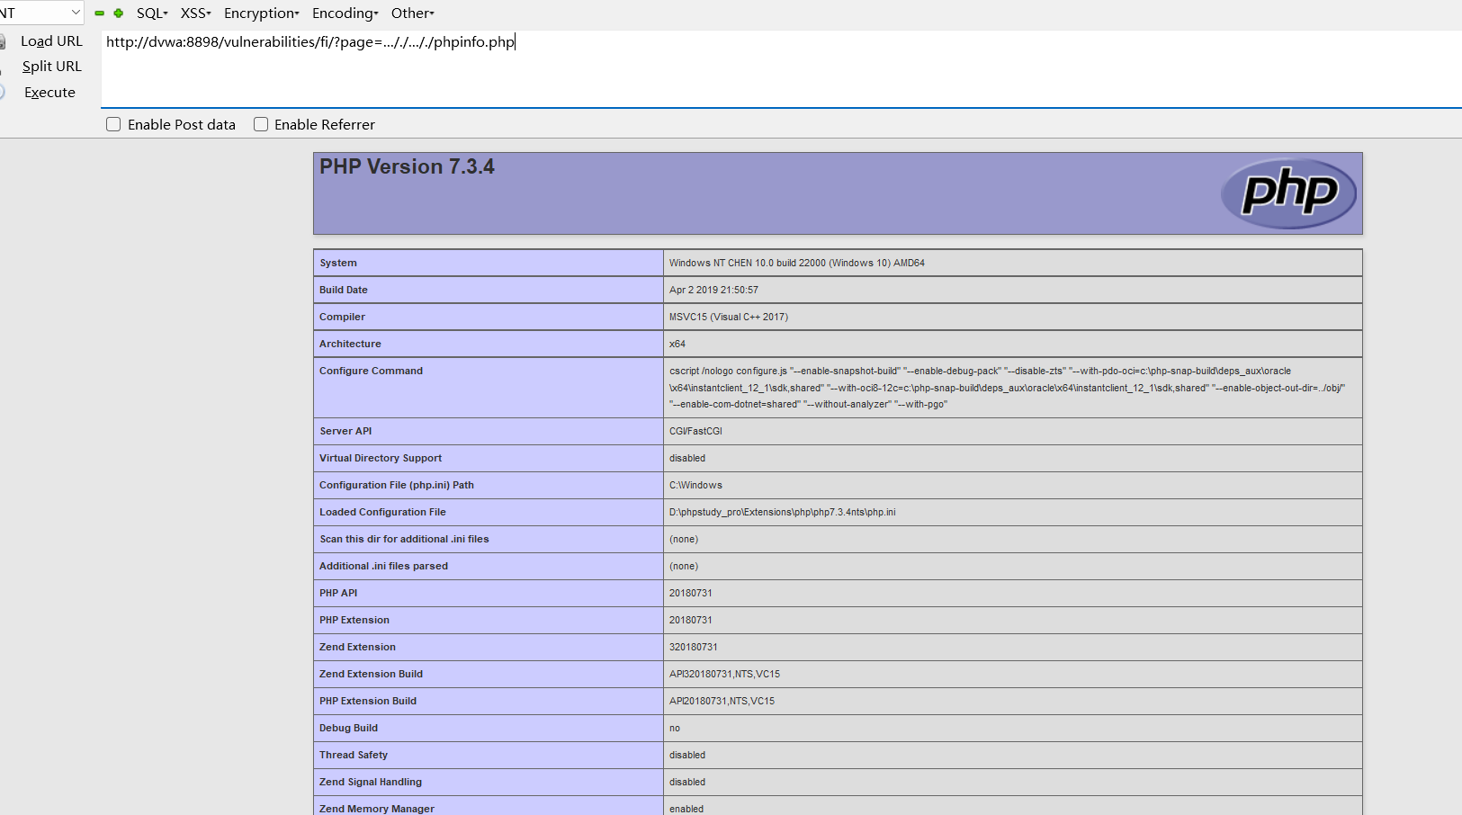Click into the URL text field

tap(781, 68)
